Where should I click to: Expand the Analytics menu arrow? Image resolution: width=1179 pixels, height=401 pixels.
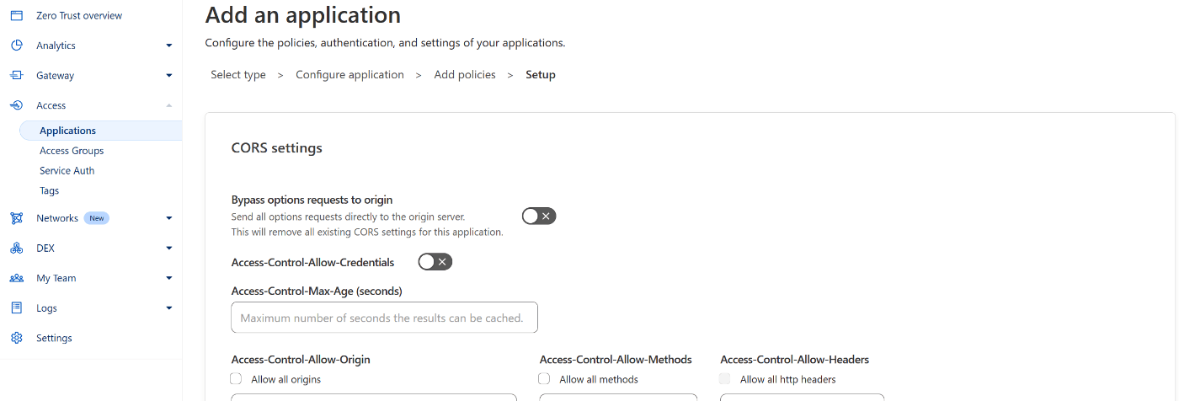[x=169, y=45]
